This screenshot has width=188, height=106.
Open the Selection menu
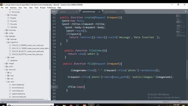tap(13, 8)
